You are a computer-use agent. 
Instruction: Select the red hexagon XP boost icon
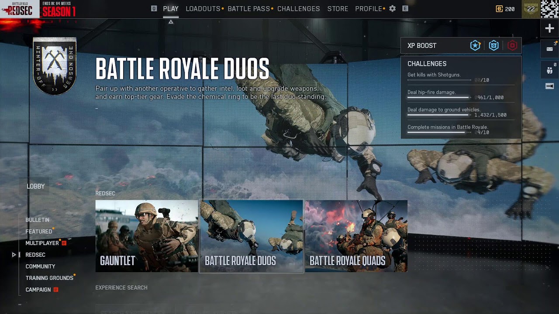512,45
